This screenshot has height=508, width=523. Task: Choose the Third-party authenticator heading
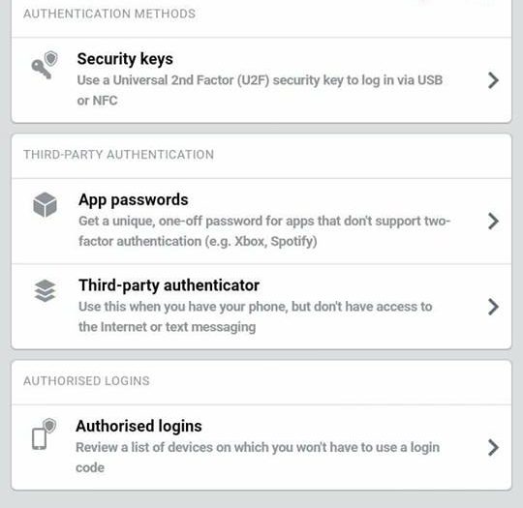pyautogui.click(x=169, y=285)
